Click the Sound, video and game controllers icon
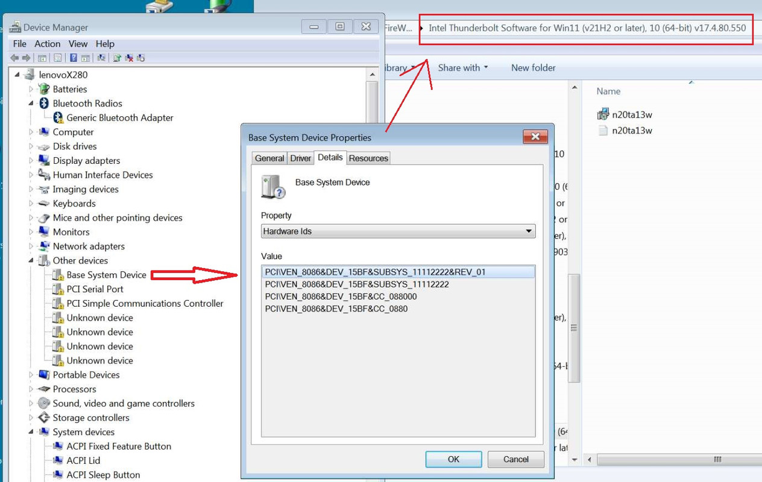Screen dimensions: 762x482 tap(44, 404)
